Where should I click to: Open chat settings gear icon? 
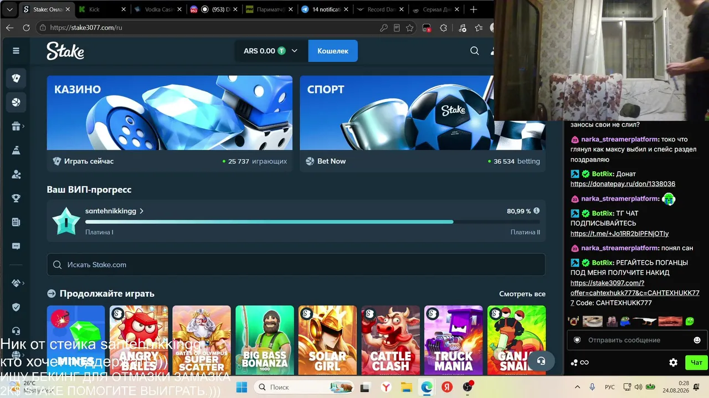674,363
